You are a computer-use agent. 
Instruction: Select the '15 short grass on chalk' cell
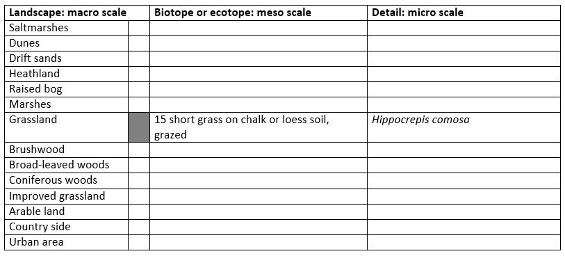259,127
